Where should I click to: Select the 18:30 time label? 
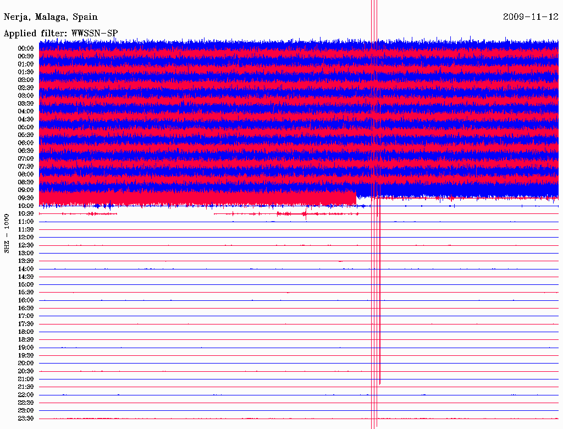(x=26, y=339)
